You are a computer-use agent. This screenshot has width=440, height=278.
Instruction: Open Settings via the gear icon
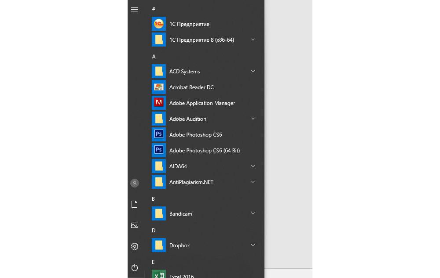pyautogui.click(x=134, y=246)
